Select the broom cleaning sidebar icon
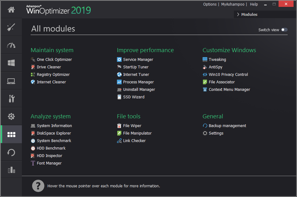Image resolution: width=297 pixels, height=197 pixels. (11, 27)
